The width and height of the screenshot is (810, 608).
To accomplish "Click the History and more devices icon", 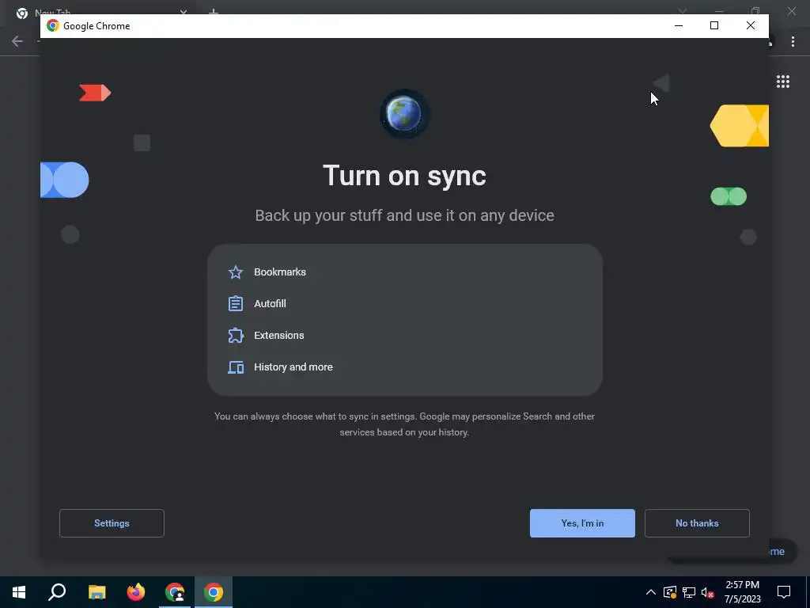I will coord(236,367).
